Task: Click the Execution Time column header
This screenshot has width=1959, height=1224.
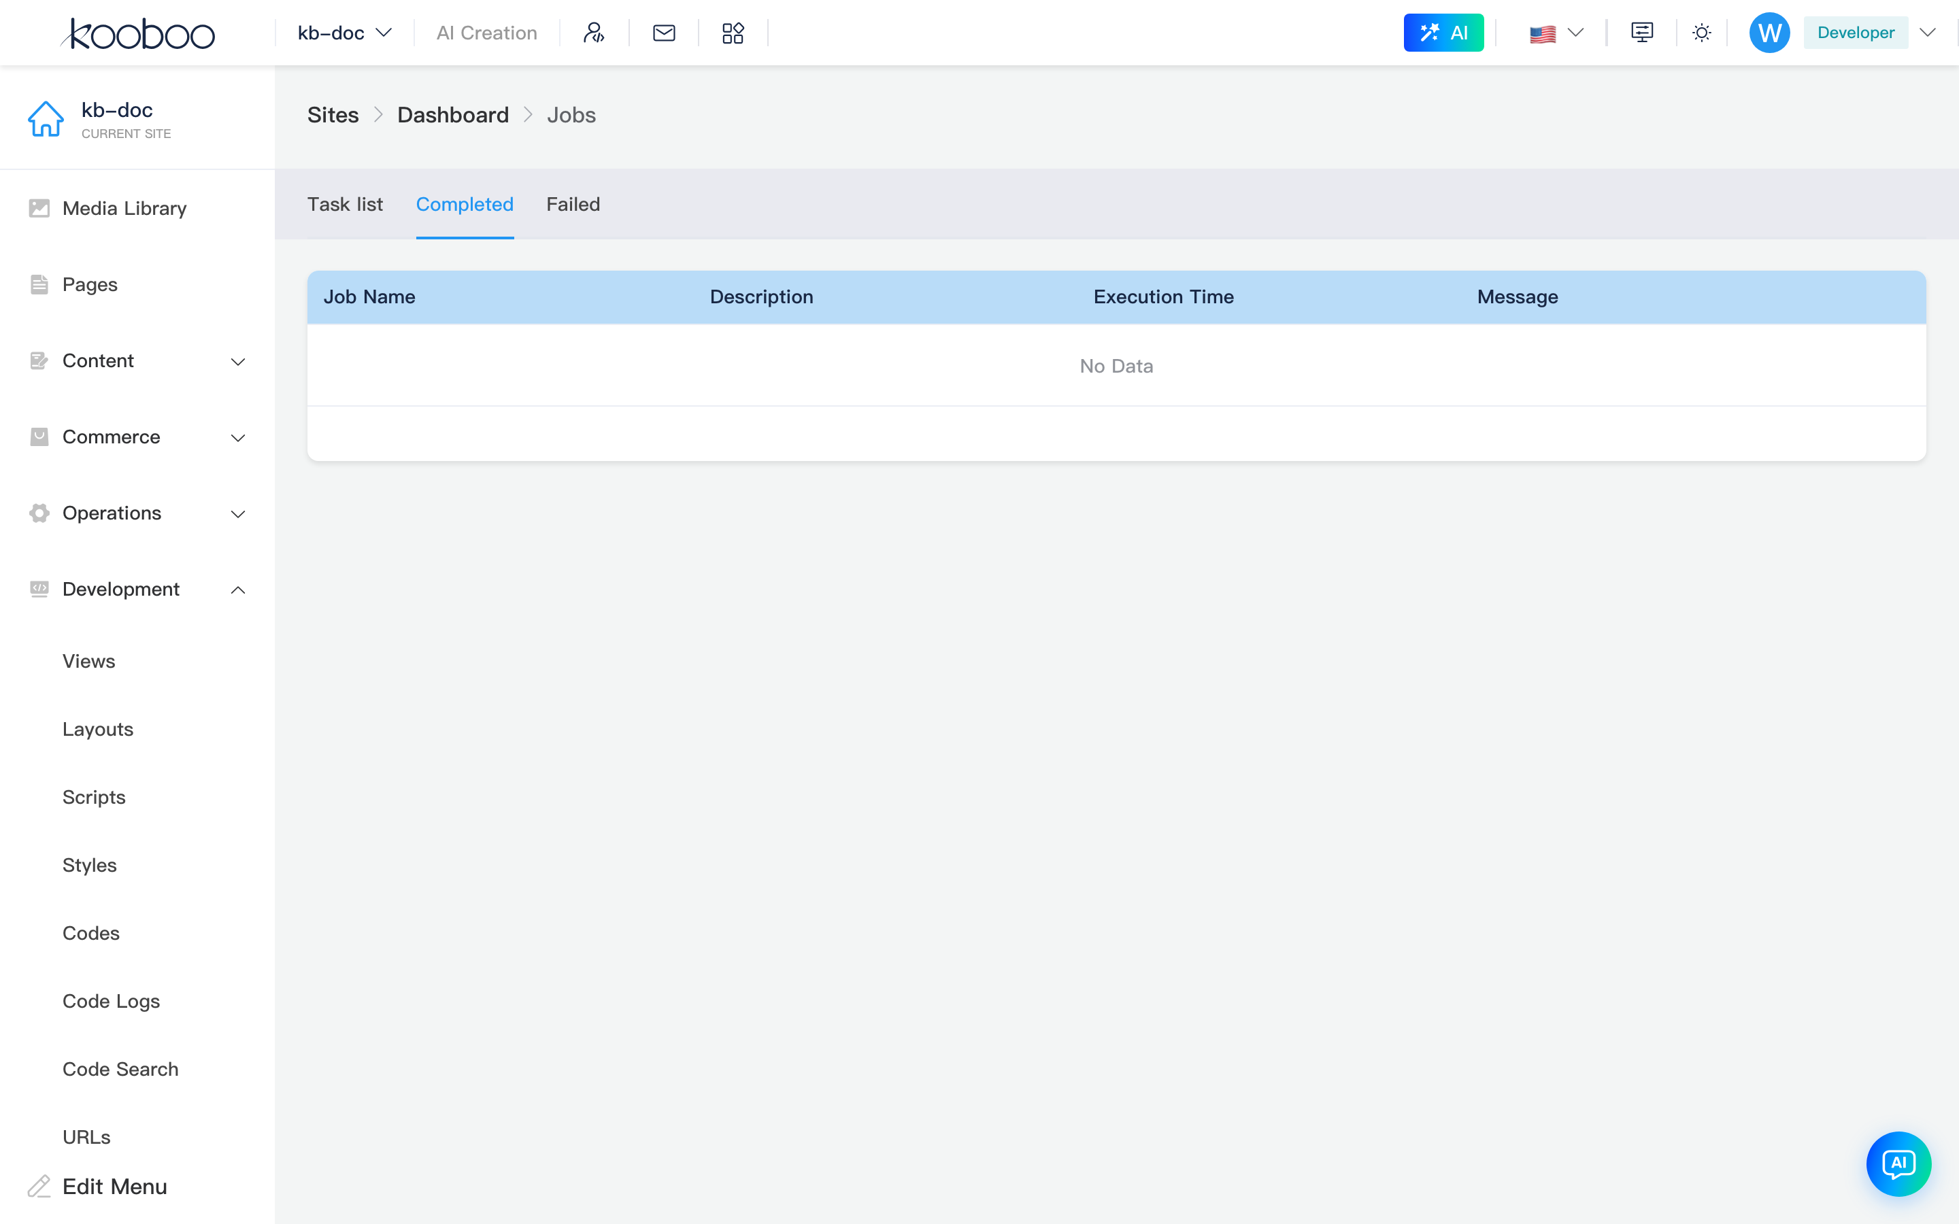Action: click(1163, 297)
